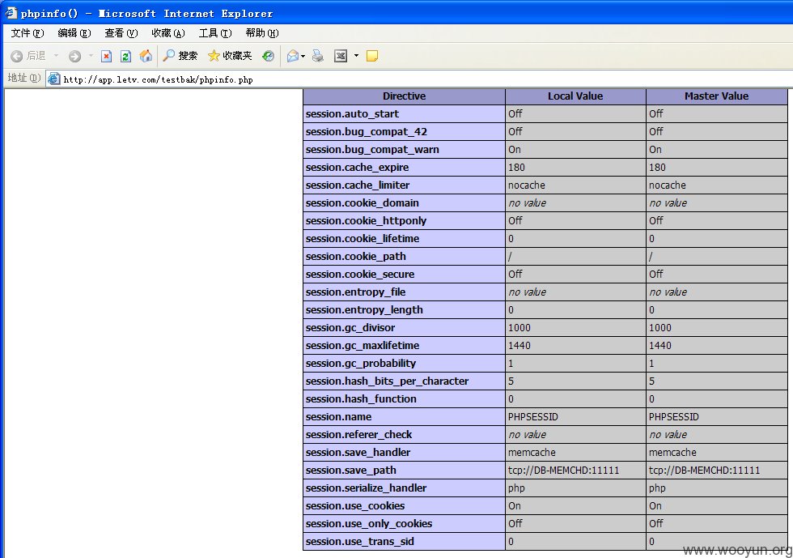793x558 pixels.
Task: Open the History icon in toolbar
Action: tap(268, 56)
